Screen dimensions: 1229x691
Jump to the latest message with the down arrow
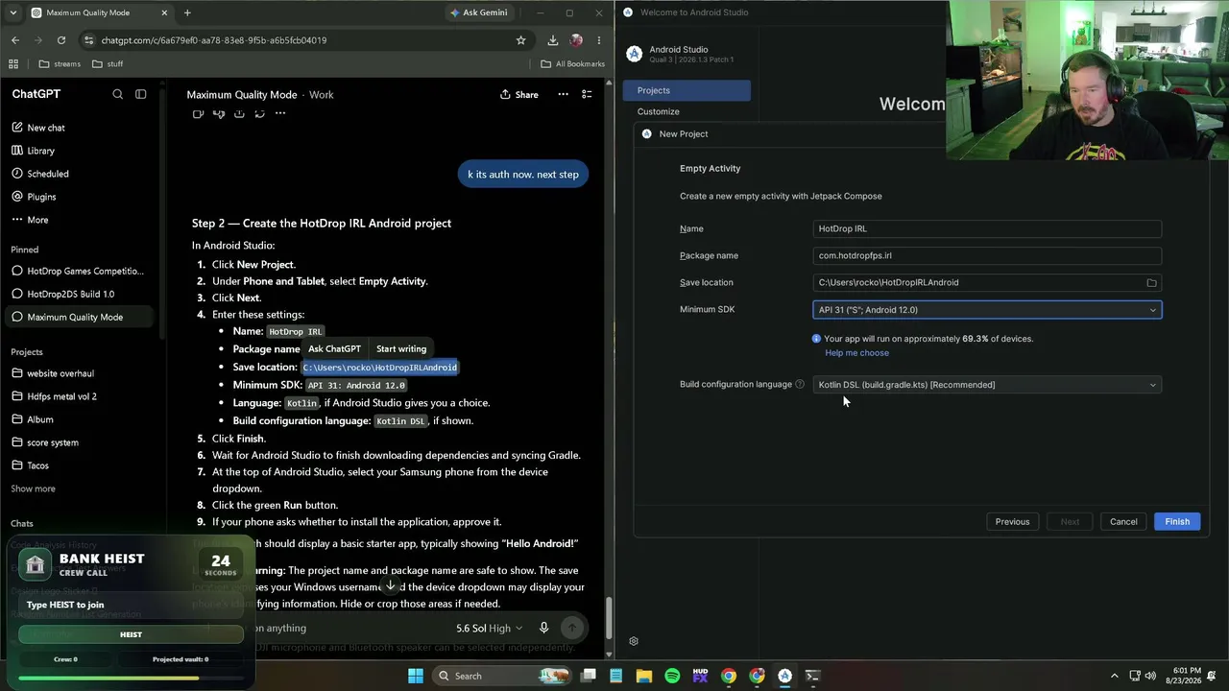click(x=390, y=585)
